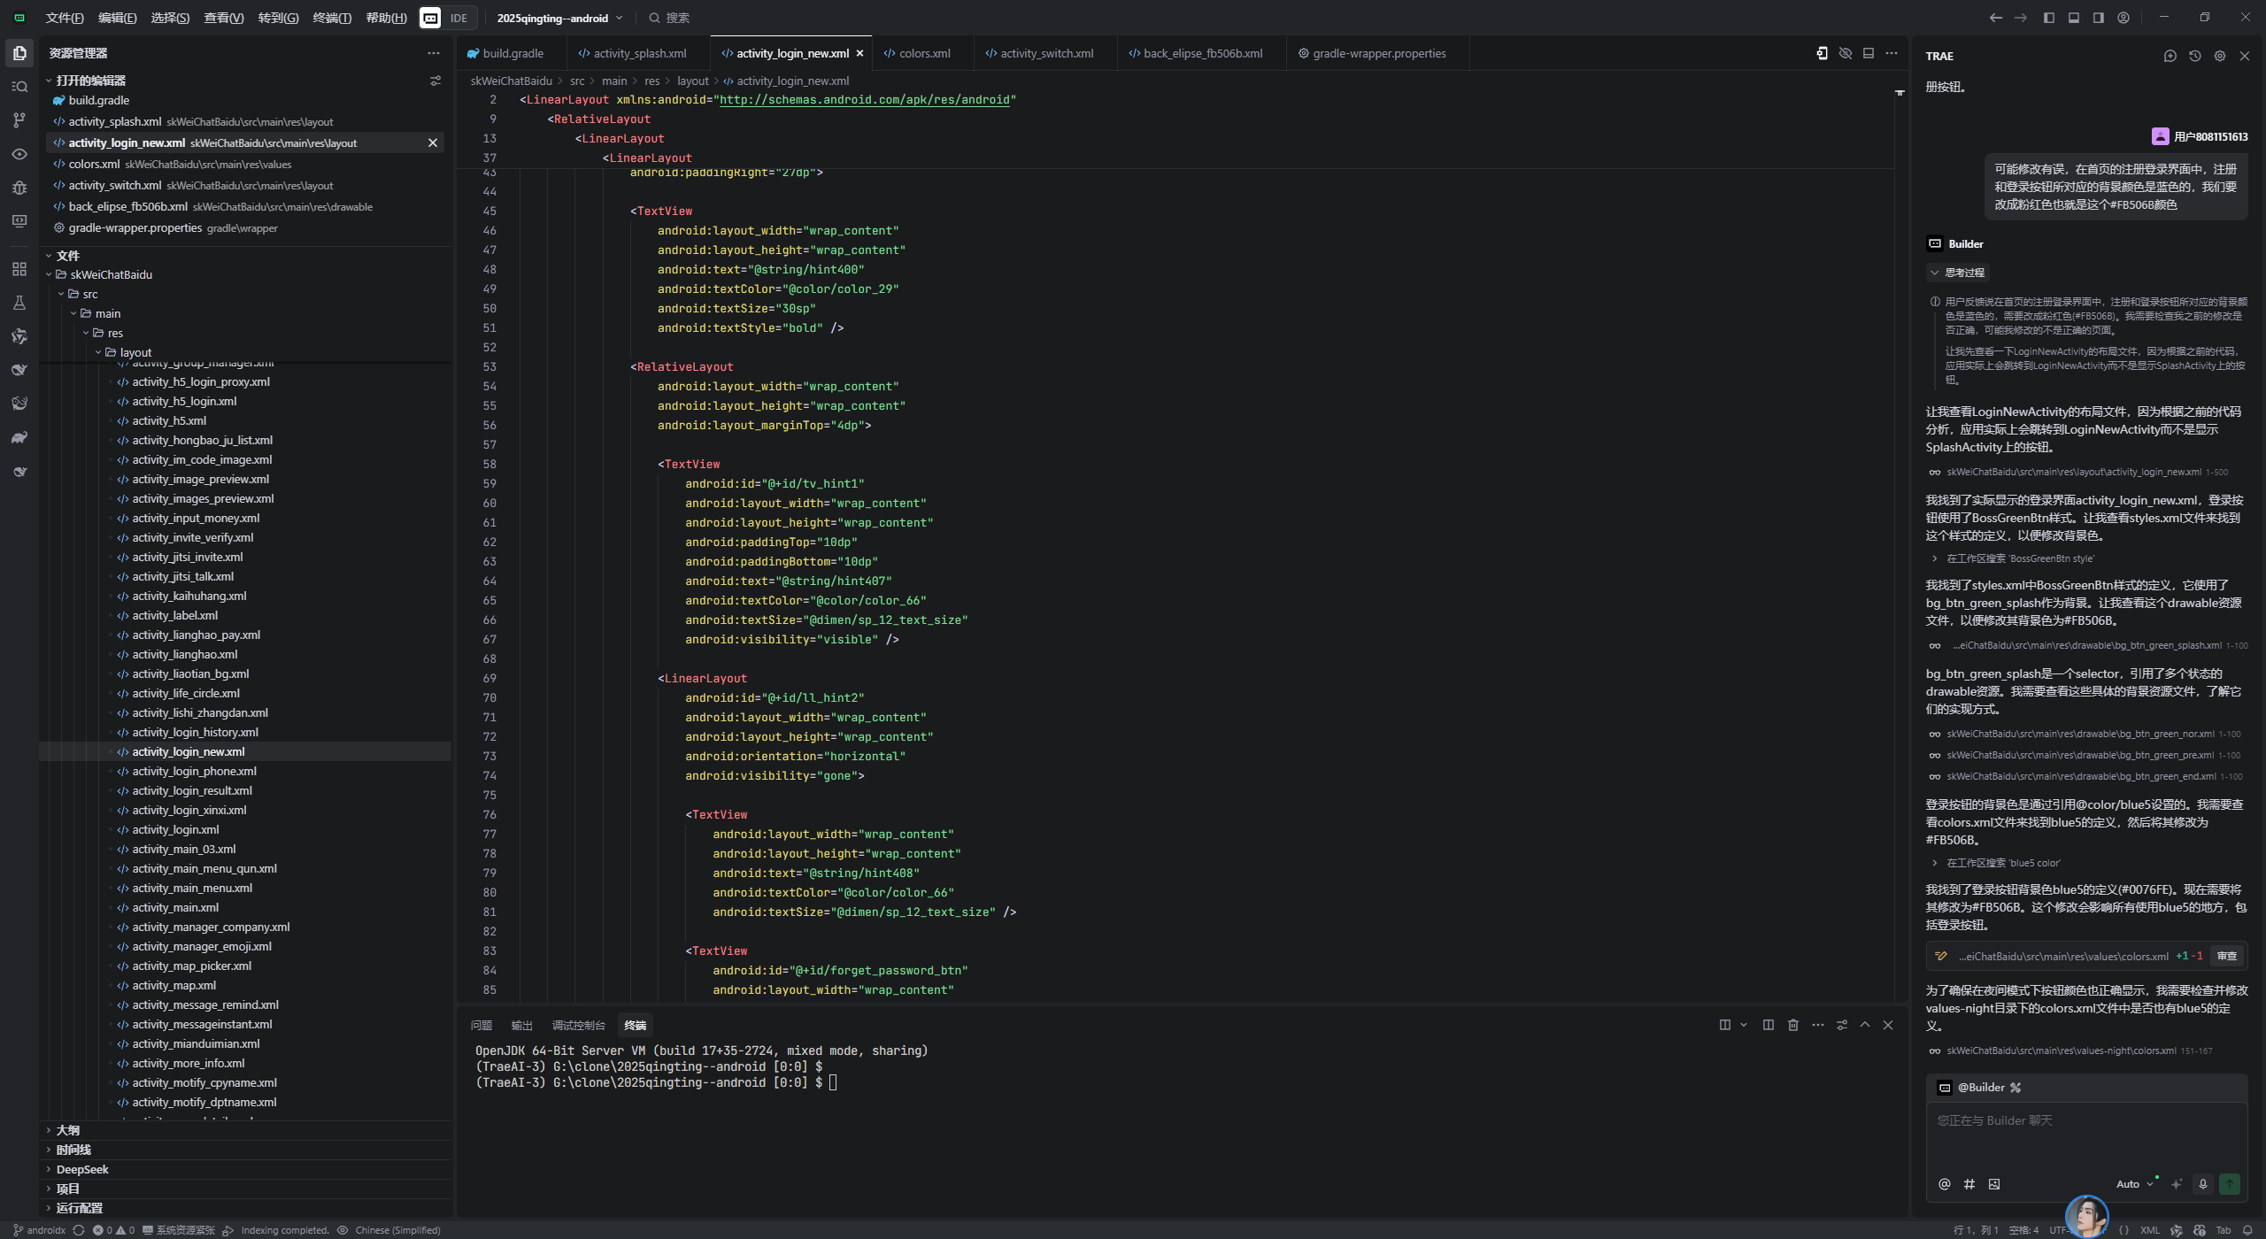
Task: Delete terminal with the trash icon
Action: point(1792,1025)
